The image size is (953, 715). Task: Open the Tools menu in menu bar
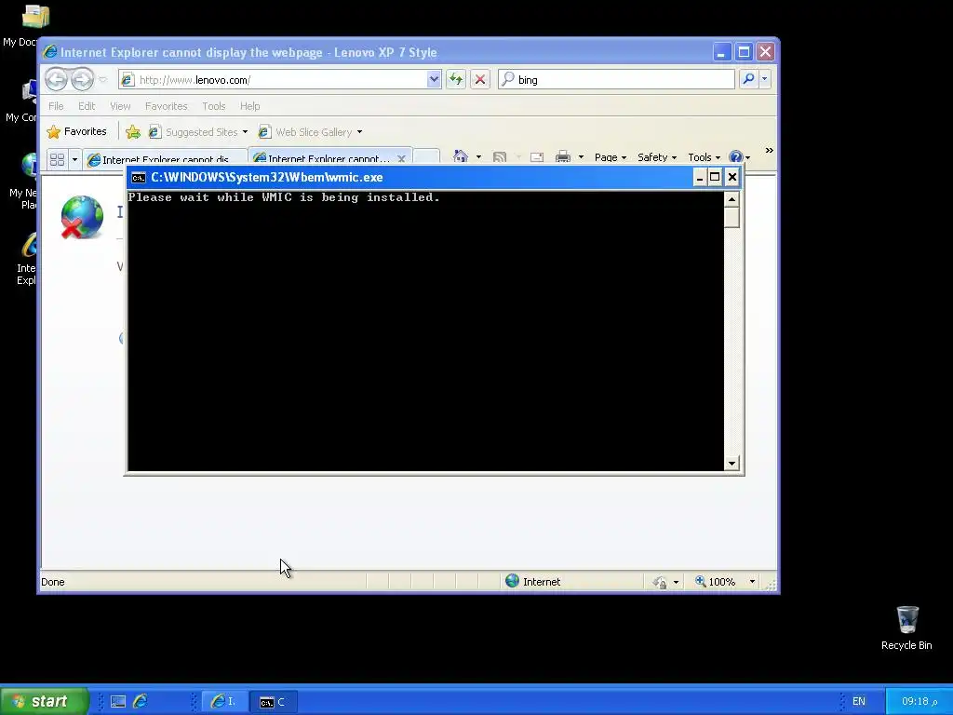coord(213,106)
